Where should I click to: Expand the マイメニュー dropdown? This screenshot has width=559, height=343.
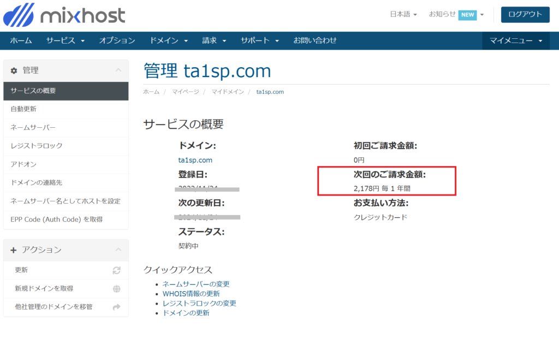[516, 40]
